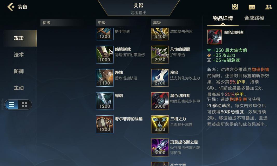Go back using the 装备 arrow icon
This screenshot has height=166, width=277.
point(11,7)
